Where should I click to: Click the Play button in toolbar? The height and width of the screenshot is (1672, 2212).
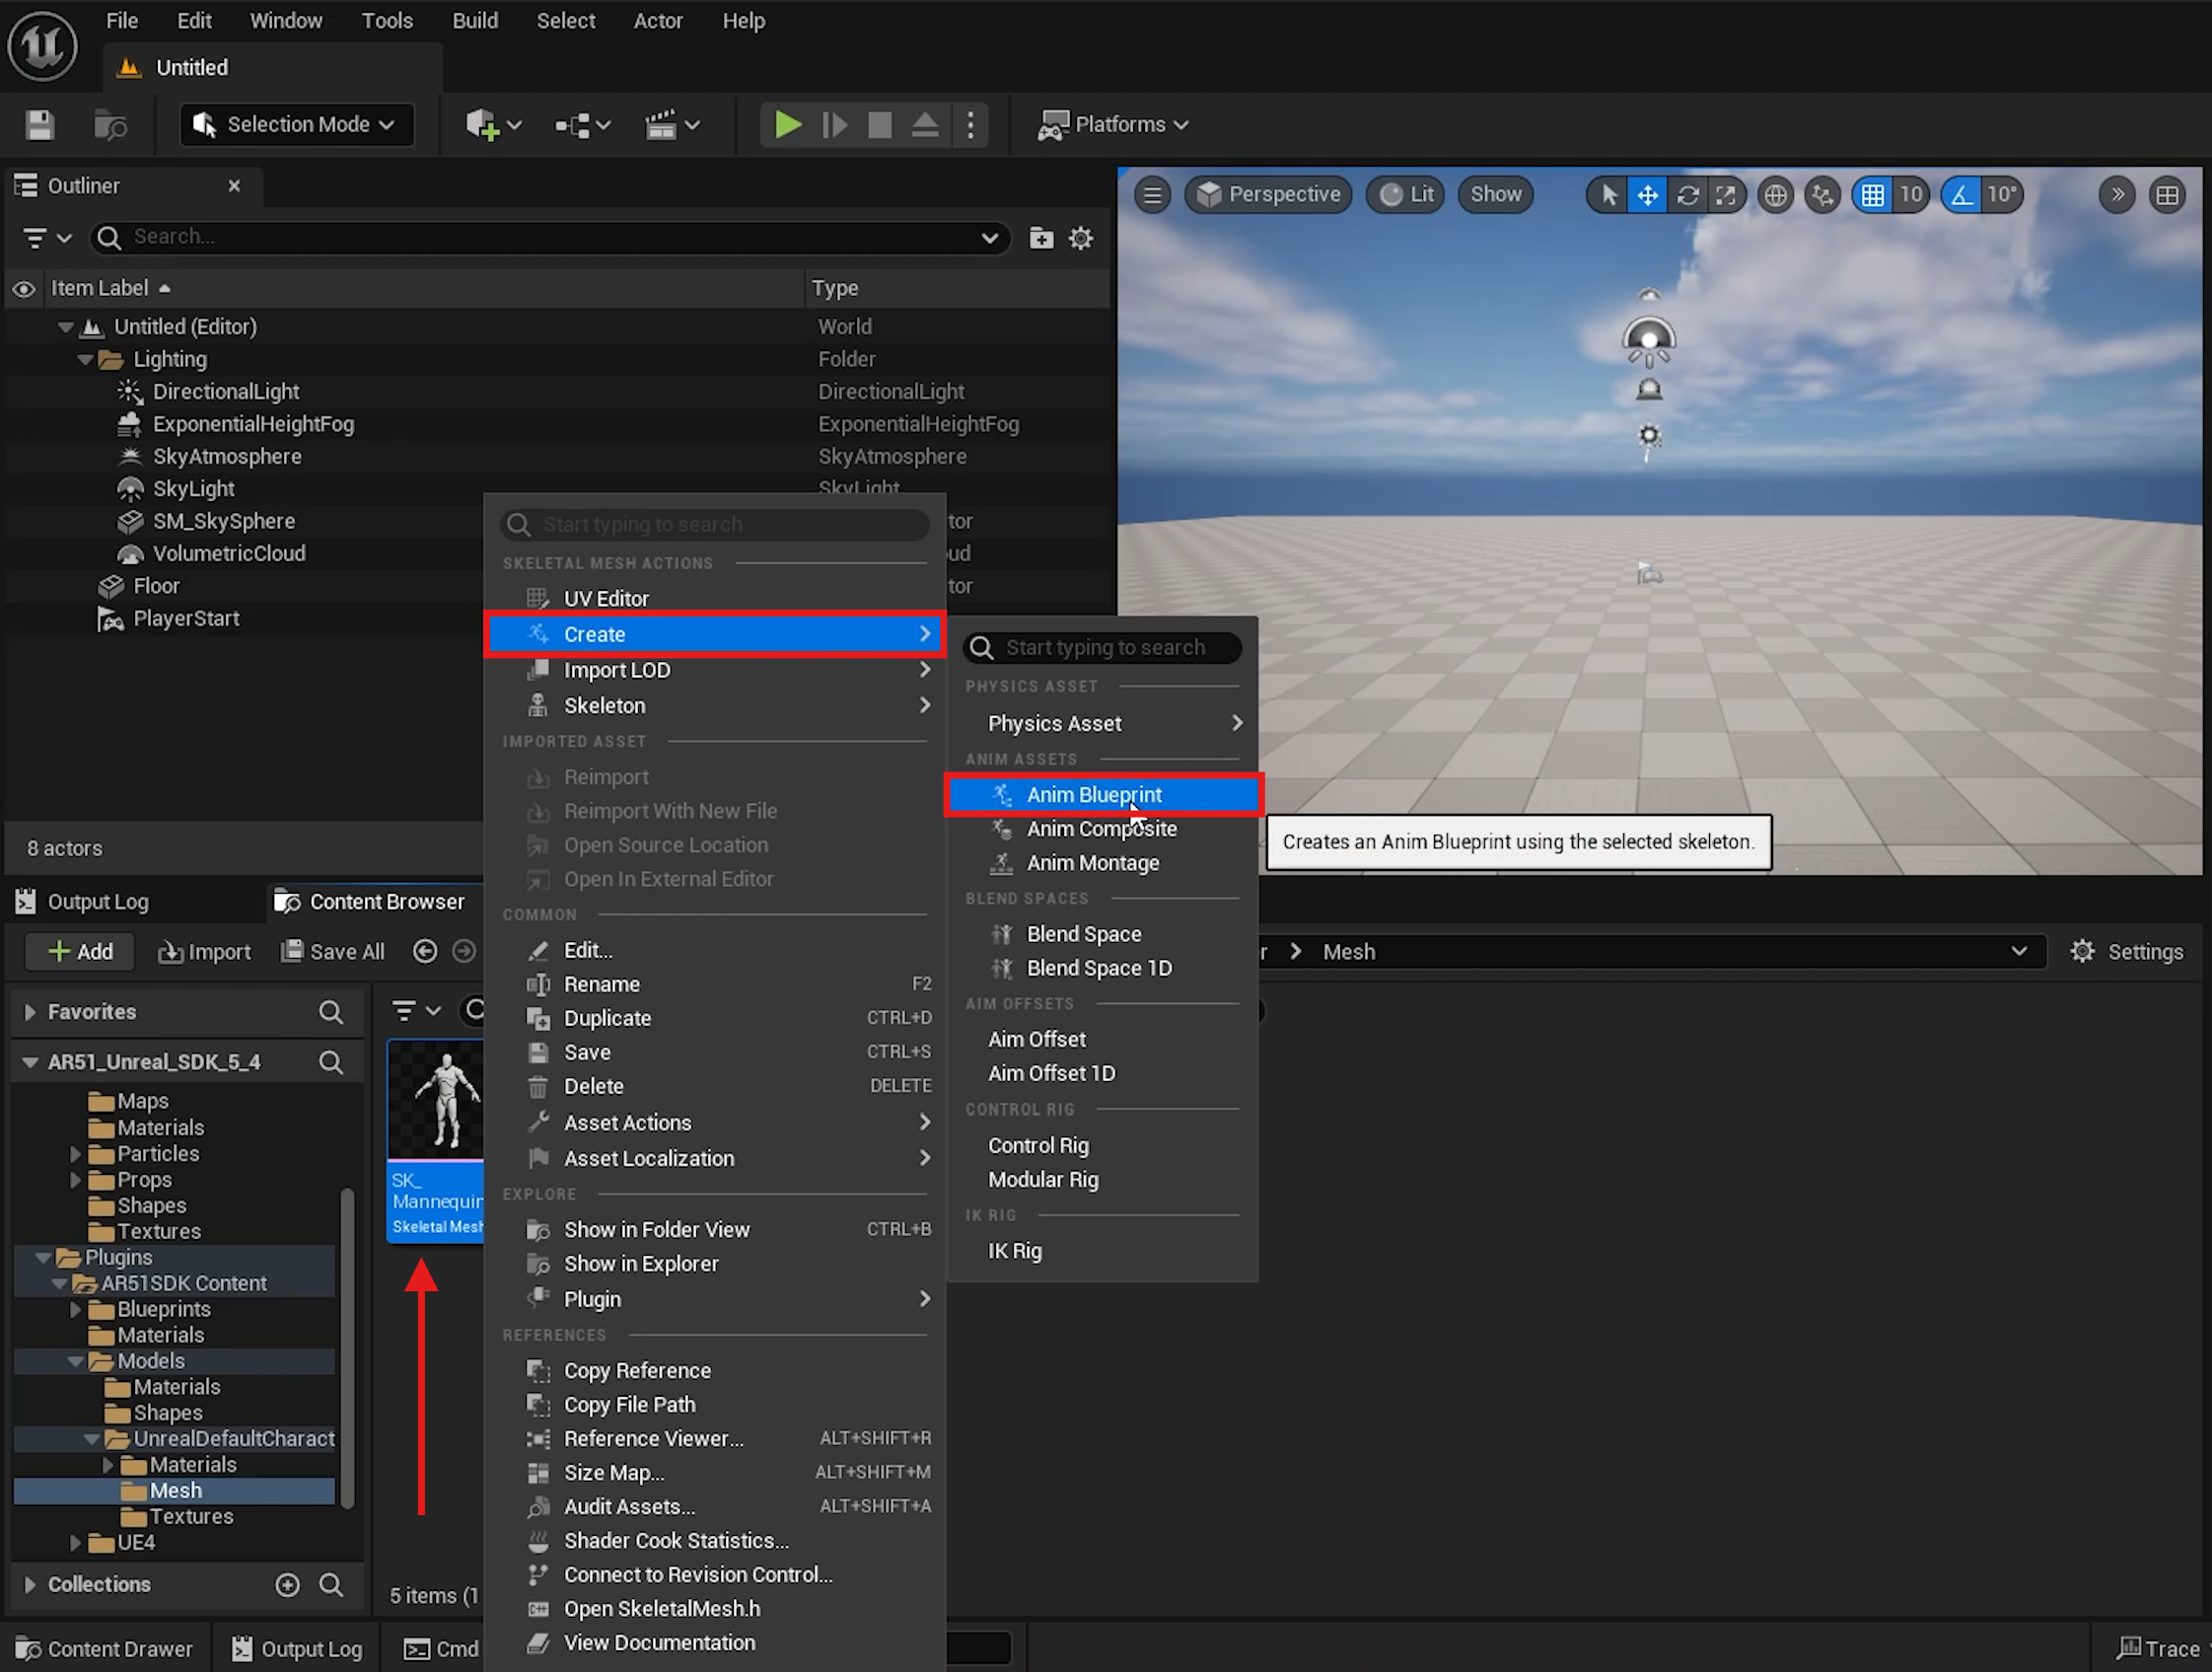[x=787, y=123]
